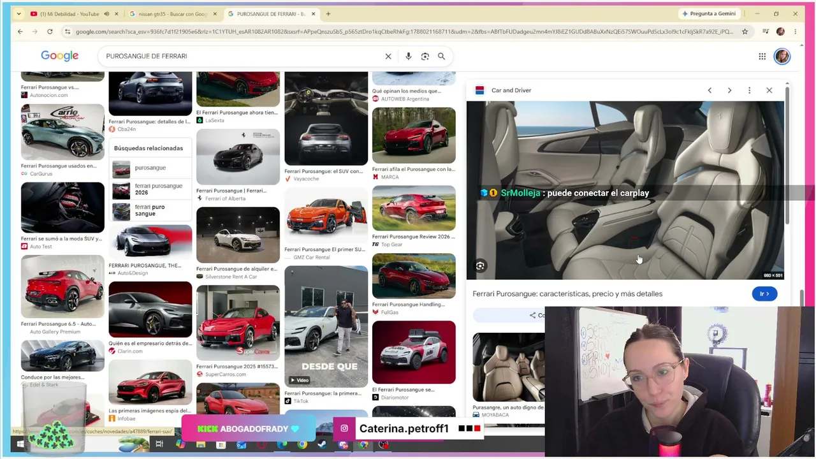This screenshot has height=459, width=816.
Task: Bookmark this page with the star icon
Action: click(745, 31)
